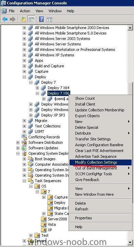Choose Delete in the context menu

tap(100, 203)
